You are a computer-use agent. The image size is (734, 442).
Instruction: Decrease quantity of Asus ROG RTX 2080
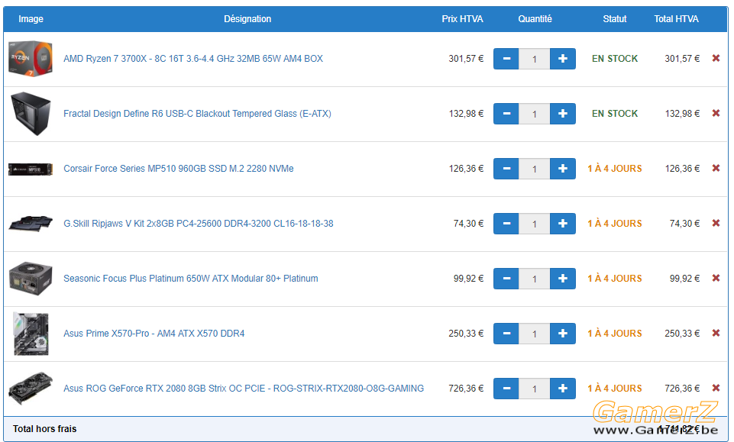pos(506,389)
